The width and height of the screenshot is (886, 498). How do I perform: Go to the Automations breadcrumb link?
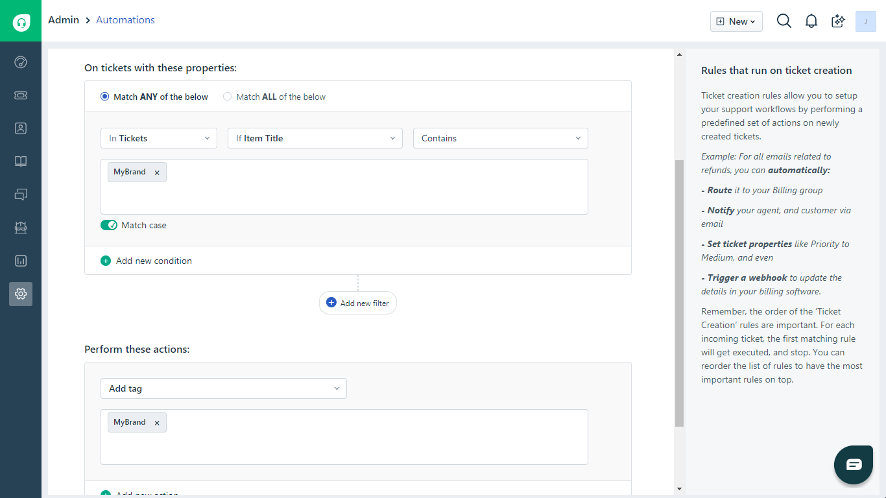click(125, 20)
